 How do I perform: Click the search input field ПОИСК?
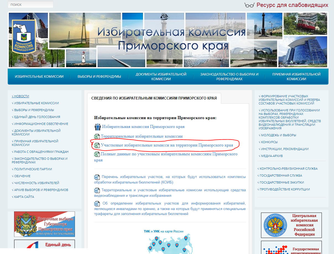30,5
